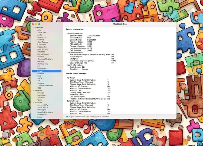
Task: Select NVMExpress in the sidebar
Action: [x=43, y=64]
